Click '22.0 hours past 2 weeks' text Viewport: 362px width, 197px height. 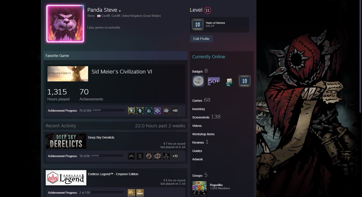(x=160, y=126)
